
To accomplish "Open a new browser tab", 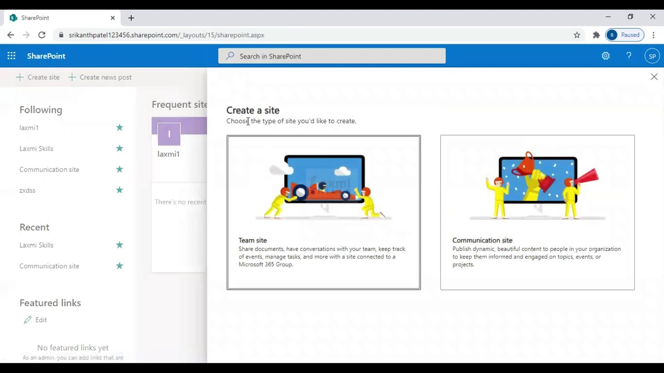I will click(x=131, y=18).
